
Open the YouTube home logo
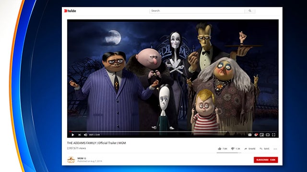(70, 11)
